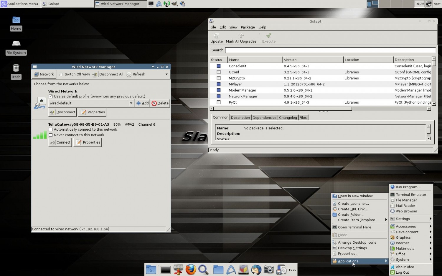Open Thunderbird mail from the bottom dock
The height and width of the screenshot is (276, 442).
[256, 270]
